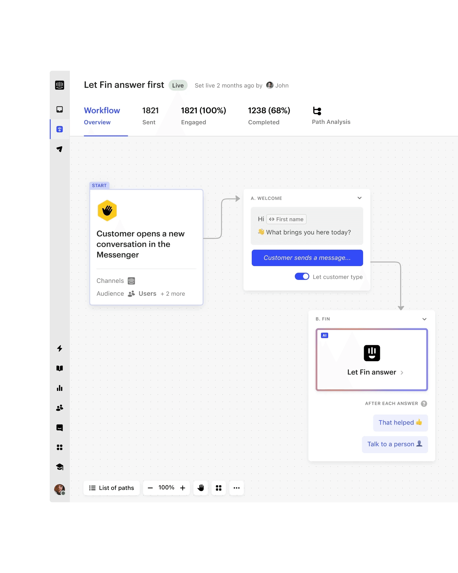Viewport: 458px width, 573px height.
Task: Collapse the A. Welcome block chevron
Action: [359, 198]
